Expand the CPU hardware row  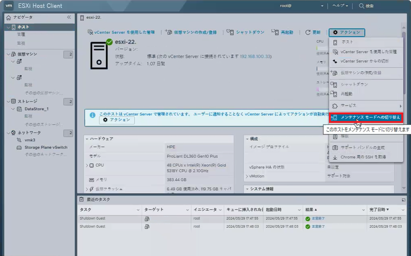point(87,165)
